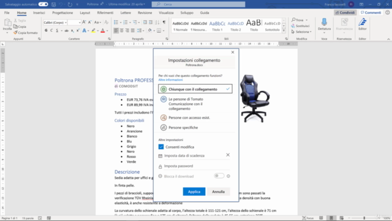
Task: Select the 'Persone specifiche' option
Action: tap(195, 128)
